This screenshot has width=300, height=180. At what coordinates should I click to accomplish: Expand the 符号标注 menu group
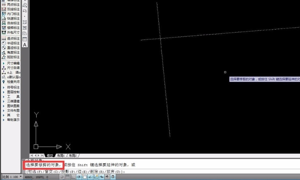pyautogui.click(x=11, y=87)
